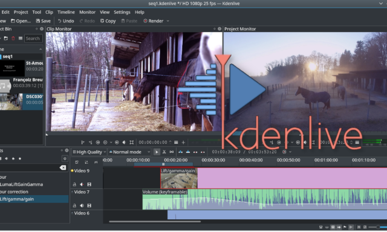Delete selected clip with red trash icon
The width and height of the screenshot is (387, 232).
point(13,39)
